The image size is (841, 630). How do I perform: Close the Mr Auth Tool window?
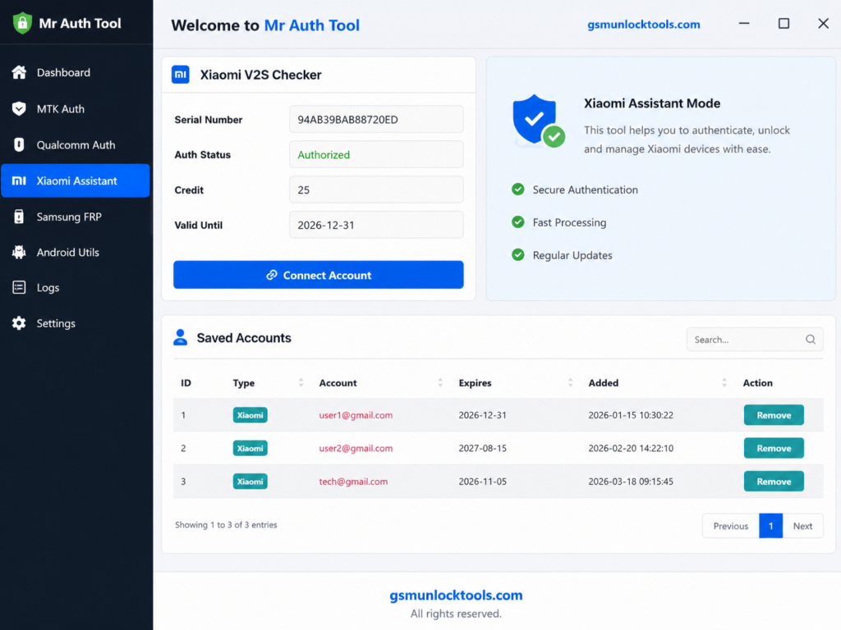(823, 24)
